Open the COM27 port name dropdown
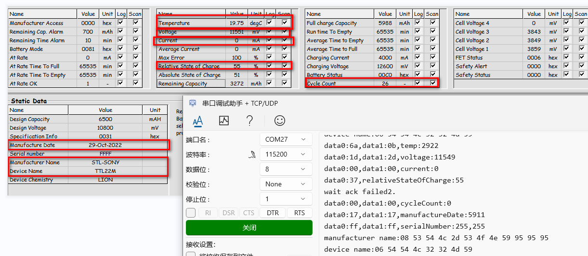The height and width of the screenshot is (256, 588). click(286, 139)
